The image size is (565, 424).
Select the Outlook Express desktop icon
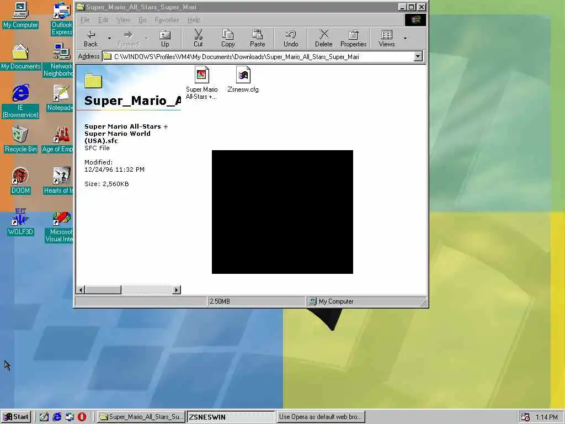[62, 19]
